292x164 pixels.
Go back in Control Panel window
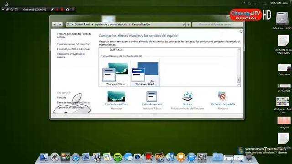[x=54, y=24]
